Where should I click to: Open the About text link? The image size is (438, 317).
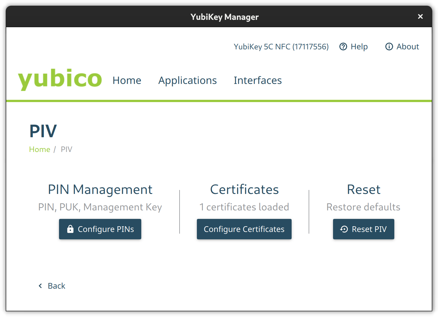click(x=407, y=47)
